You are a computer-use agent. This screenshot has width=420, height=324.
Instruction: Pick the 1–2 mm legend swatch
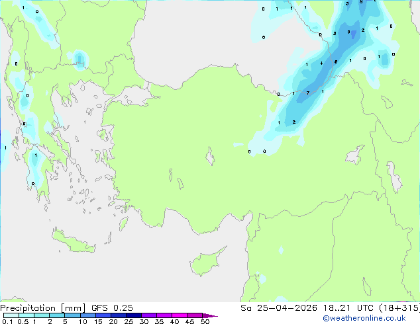pyautogui.click(x=42, y=315)
